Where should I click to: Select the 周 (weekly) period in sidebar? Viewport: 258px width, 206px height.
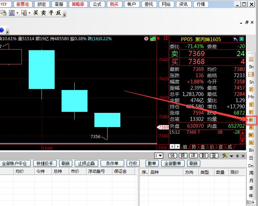[251, 173]
